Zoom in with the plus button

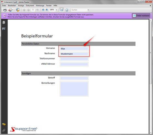tap(47, 10)
